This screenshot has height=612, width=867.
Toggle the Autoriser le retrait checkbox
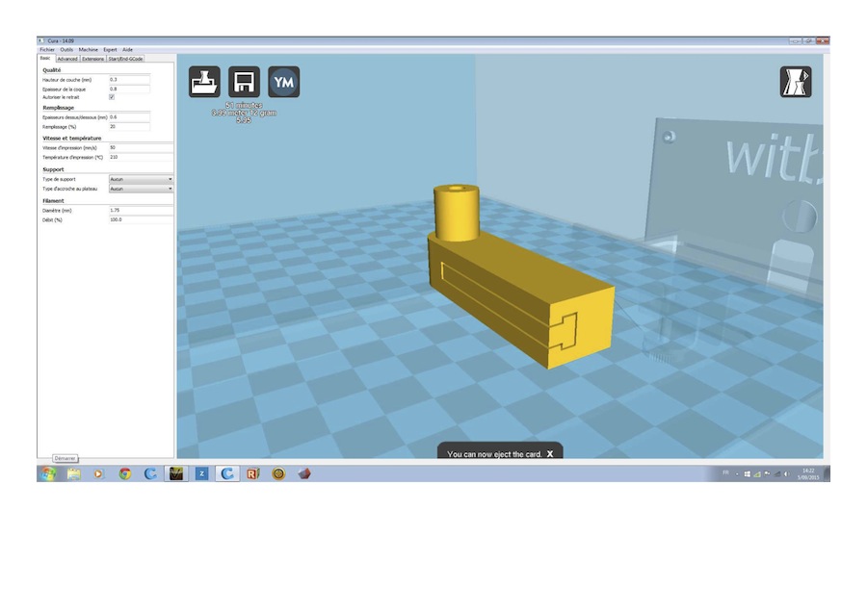(x=112, y=97)
